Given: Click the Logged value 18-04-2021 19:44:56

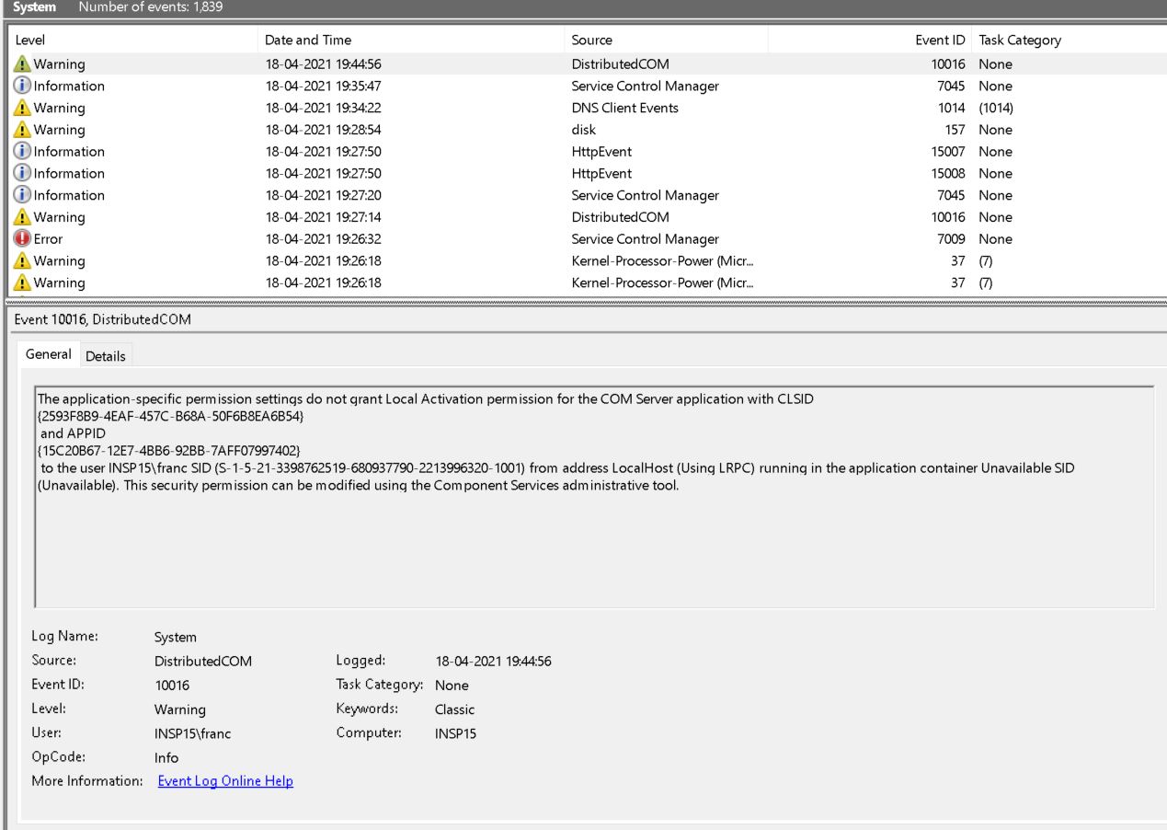Looking at the screenshot, I should pos(493,661).
